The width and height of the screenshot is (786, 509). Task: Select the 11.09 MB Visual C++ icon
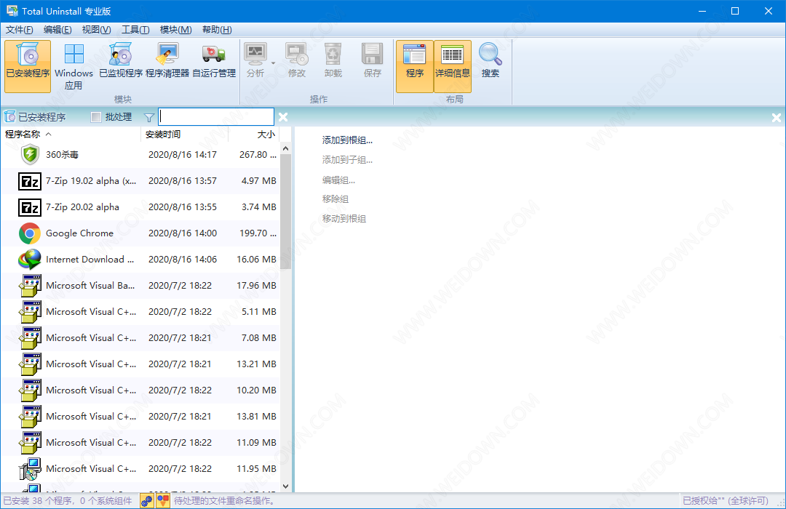pos(30,442)
